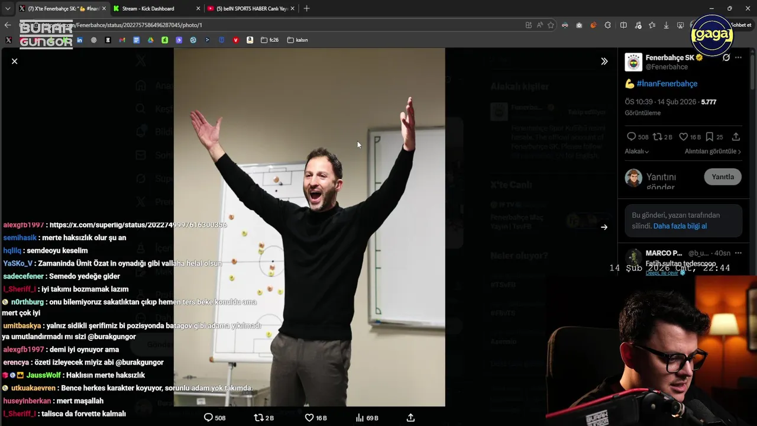Toggle favorite star in address bar
Screen dimensions: 757x426
click(x=551, y=25)
